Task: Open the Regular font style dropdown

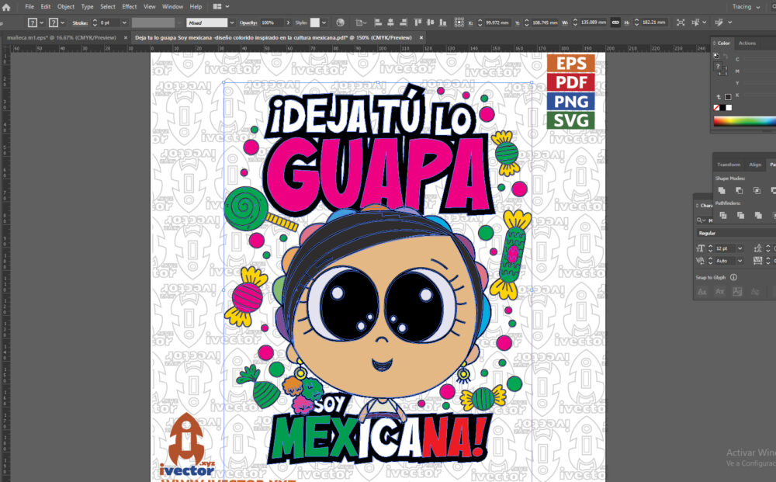Action: pos(736,233)
